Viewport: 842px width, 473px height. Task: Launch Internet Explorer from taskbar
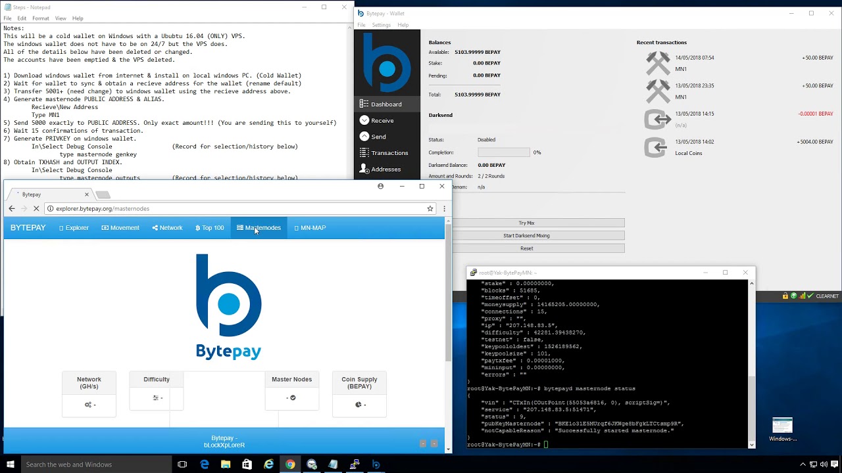coord(269,464)
